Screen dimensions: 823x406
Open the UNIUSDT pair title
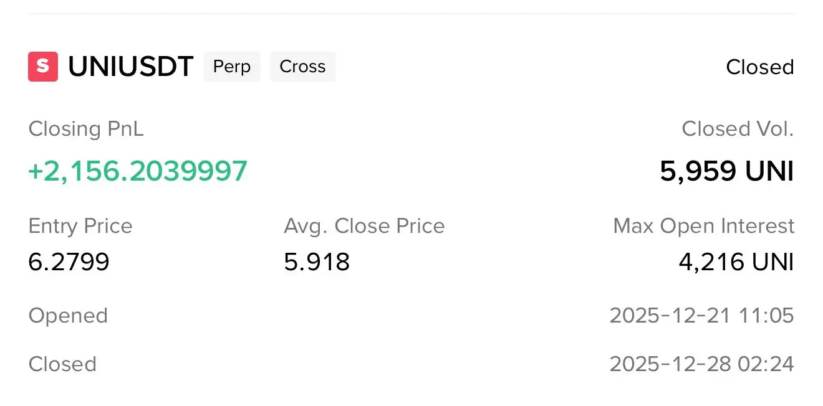pyautogui.click(x=131, y=67)
